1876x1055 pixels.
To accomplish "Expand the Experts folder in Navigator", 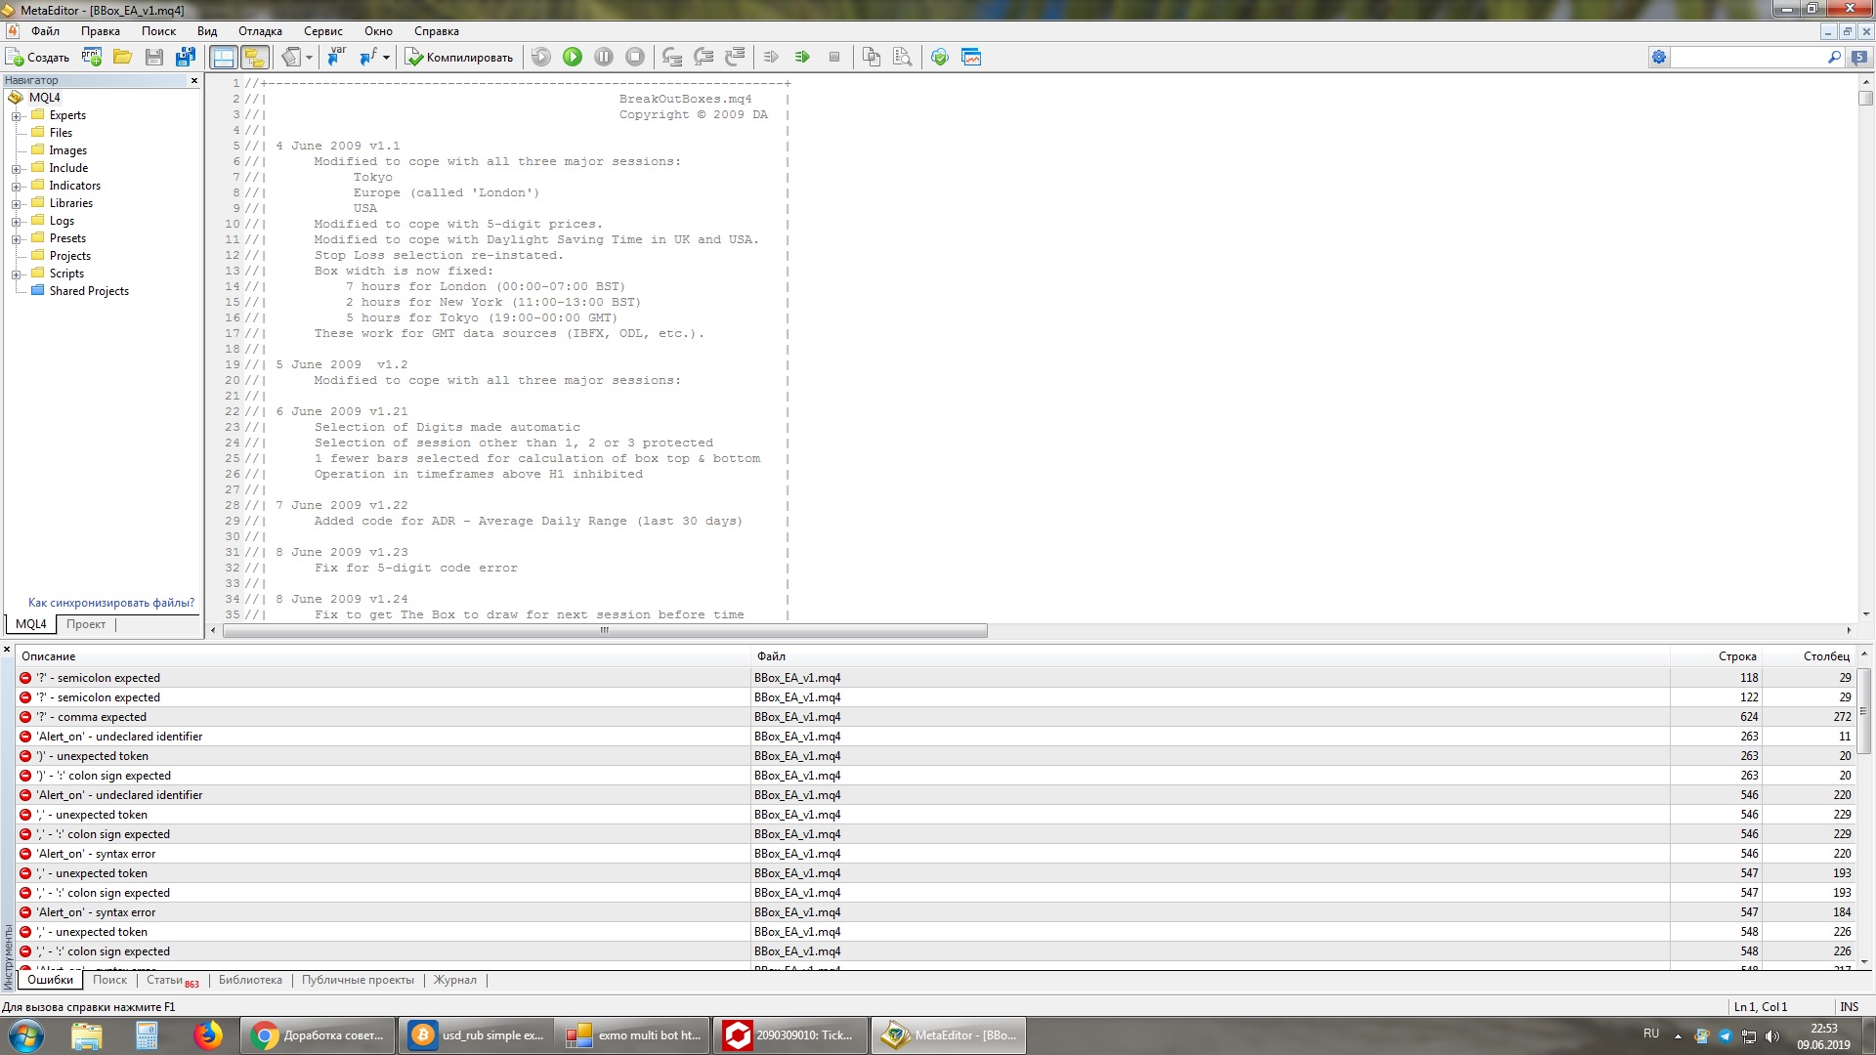I will [16, 115].
